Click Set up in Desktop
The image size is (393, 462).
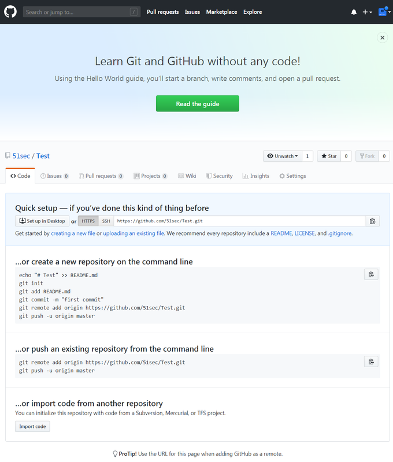[42, 221]
